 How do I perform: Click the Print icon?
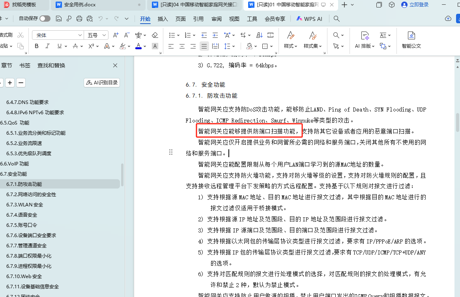(79, 19)
